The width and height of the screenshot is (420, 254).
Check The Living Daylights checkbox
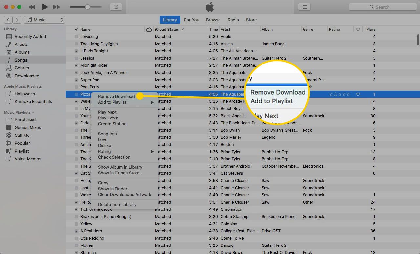click(76, 44)
